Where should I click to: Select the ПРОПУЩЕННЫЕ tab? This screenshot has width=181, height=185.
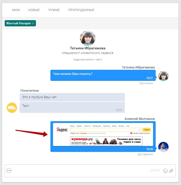click(81, 10)
